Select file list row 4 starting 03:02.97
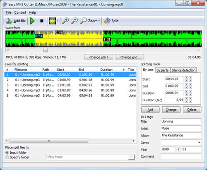The image size is (207, 170). tap(70, 91)
